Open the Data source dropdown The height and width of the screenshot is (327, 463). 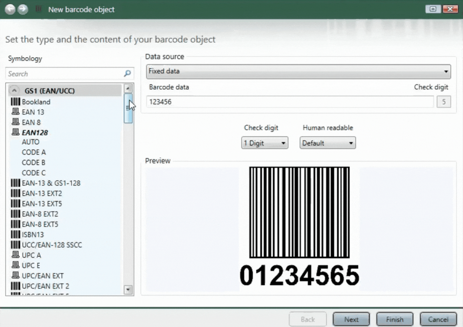click(299, 71)
